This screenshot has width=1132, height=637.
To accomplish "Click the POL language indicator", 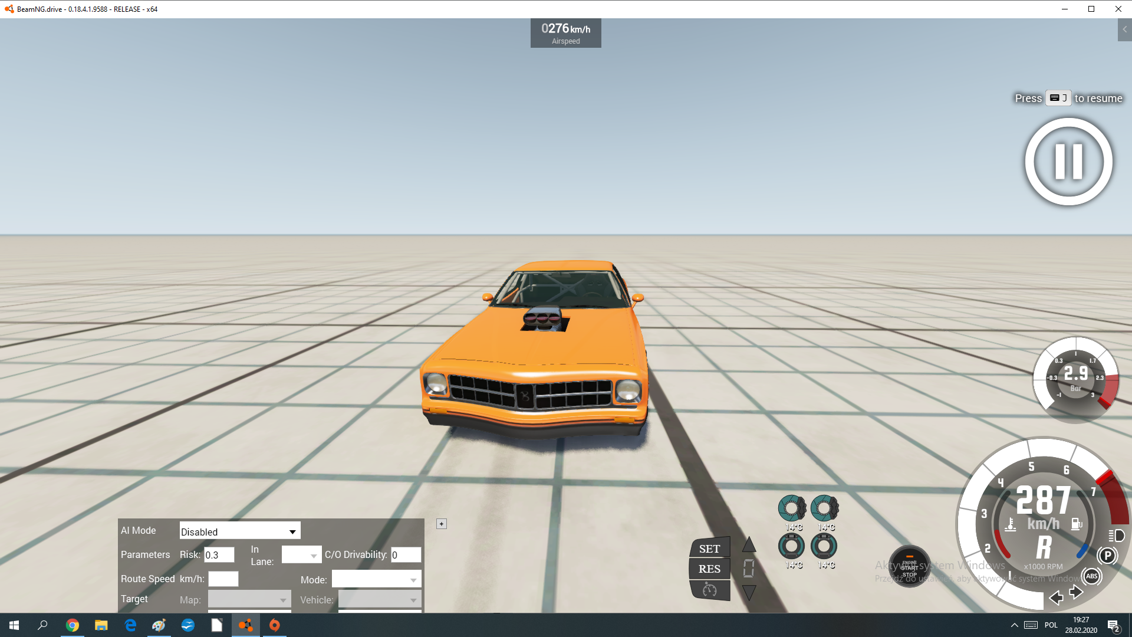I will (1051, 625).
